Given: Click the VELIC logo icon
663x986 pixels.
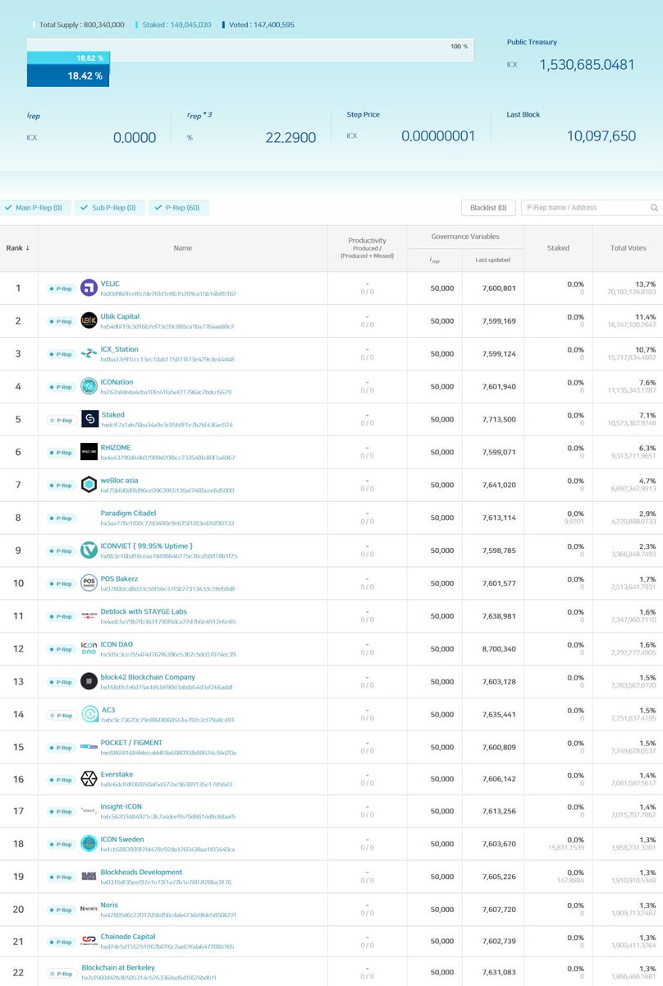Looking at the screenshot, I should tap(89, 288).
